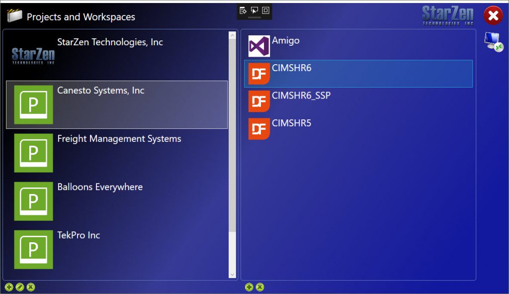Toggle display layout adorners button
The image size is (509, 294).
(265, 10)
